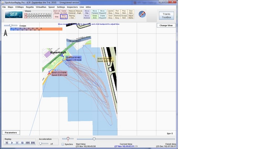This screenshot has height=149, width=261.
Task: Select the Adjust Marks tool
Action: coord(131,17)
